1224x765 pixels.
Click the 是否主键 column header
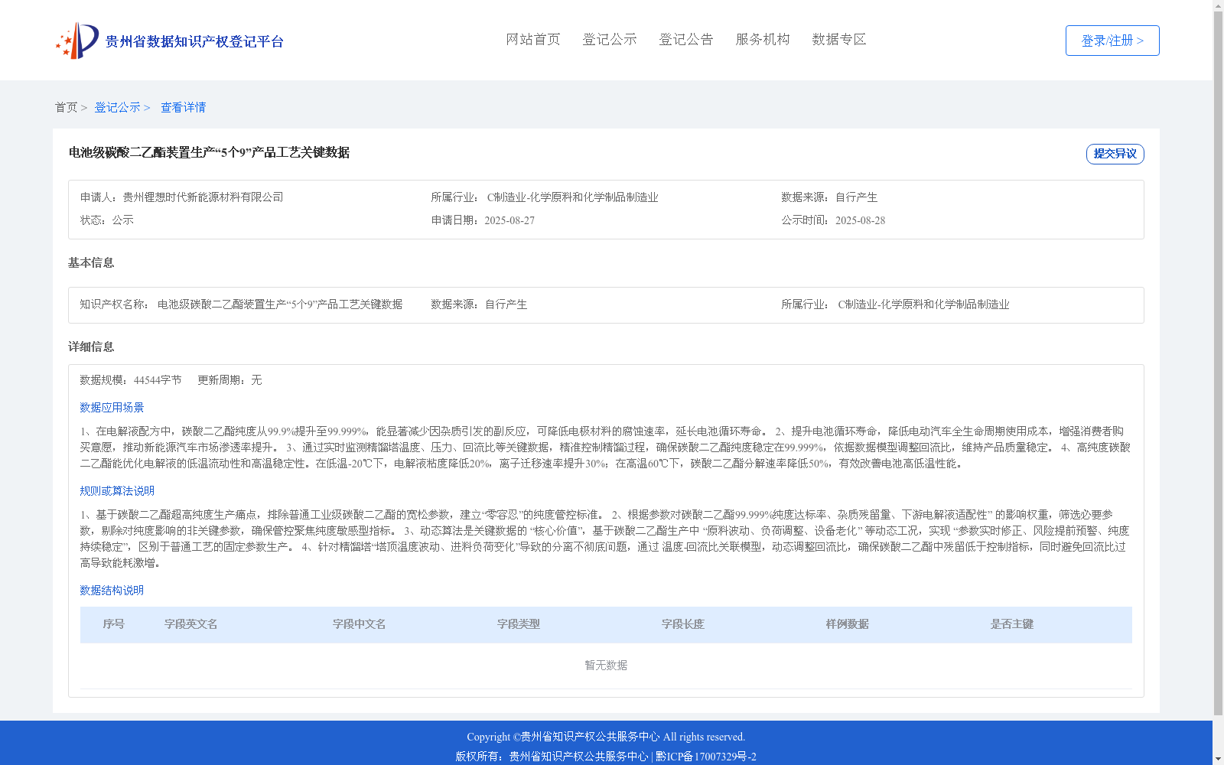[x=1011, y=624]
